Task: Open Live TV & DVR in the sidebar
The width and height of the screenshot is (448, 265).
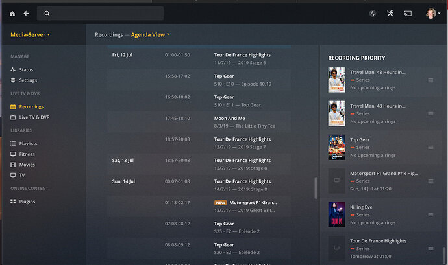Action: (x=34, y=117)
